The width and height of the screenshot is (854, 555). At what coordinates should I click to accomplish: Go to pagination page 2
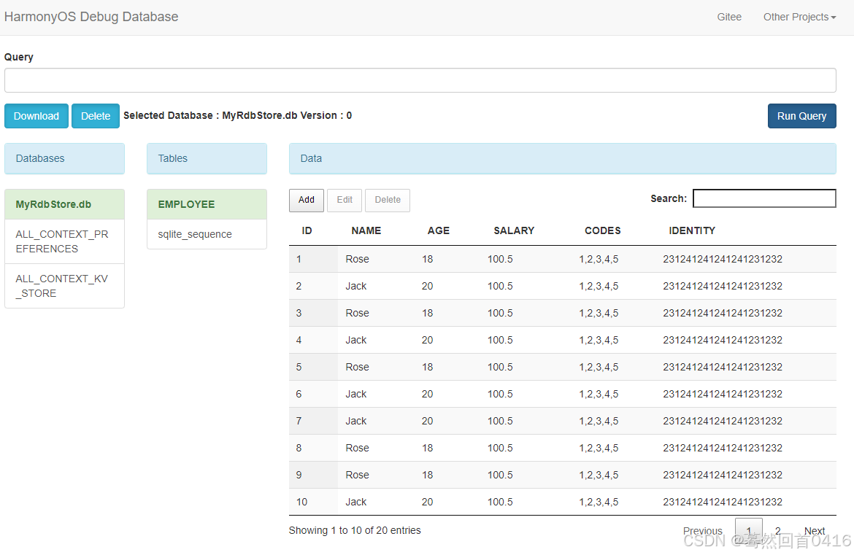click(778, 530)
